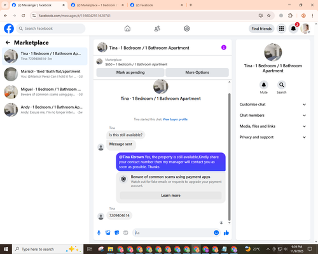The image size is (318, 254).
Task: Open File Explorer on taskbar
Action: [x=111, y=249]
